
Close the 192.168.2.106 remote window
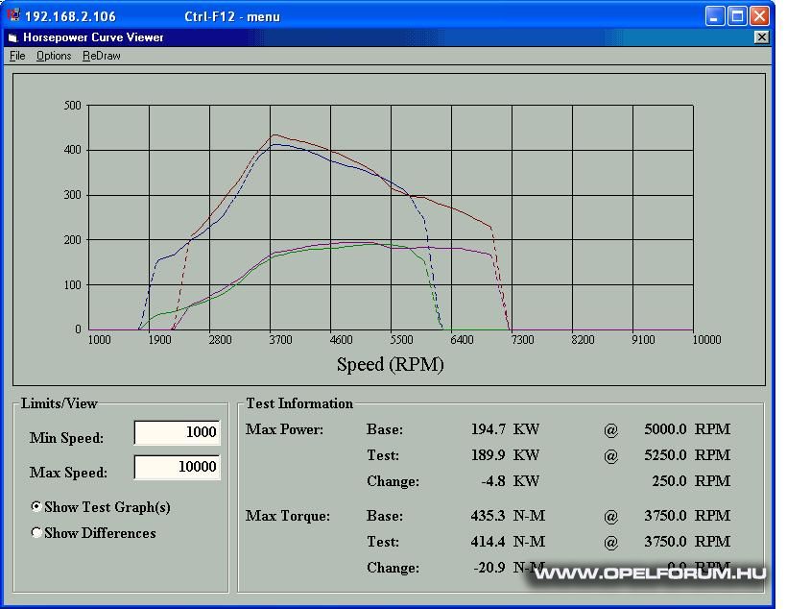[x=759, y=16]
